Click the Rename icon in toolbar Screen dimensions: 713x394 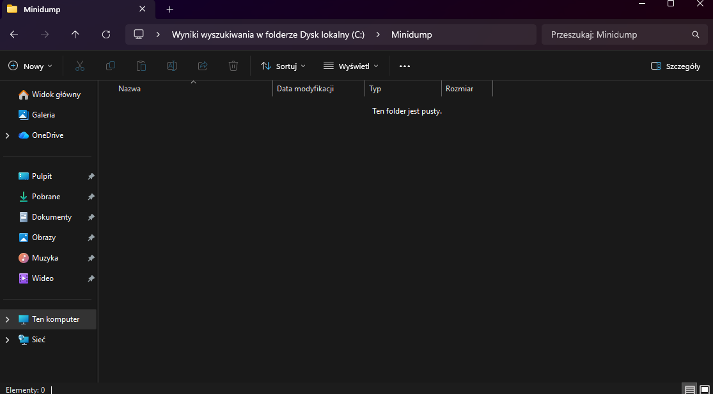(x=172, y=66)
